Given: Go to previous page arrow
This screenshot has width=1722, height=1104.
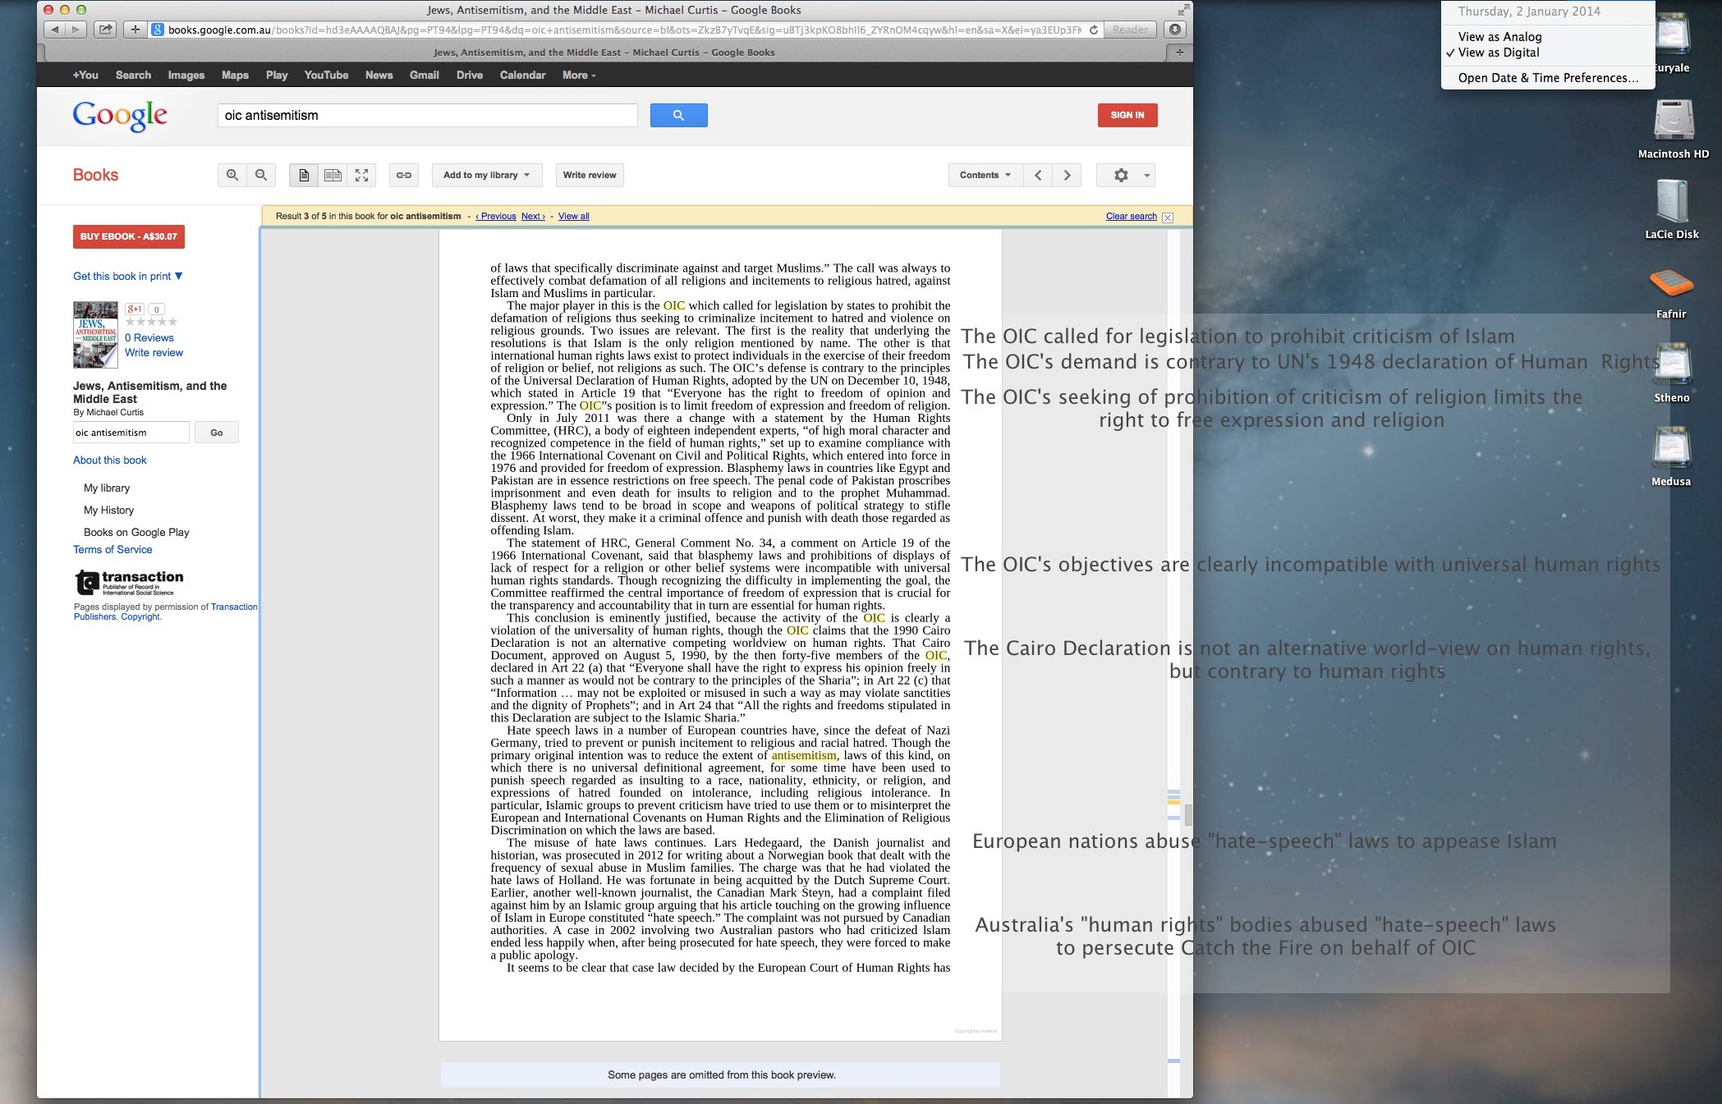Looking at the screenshot, I should (1038, 175).
